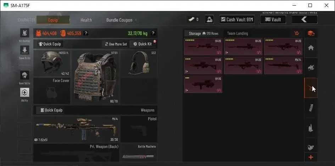
Task: Open the Vault button
Action: (x=273, y=20)
